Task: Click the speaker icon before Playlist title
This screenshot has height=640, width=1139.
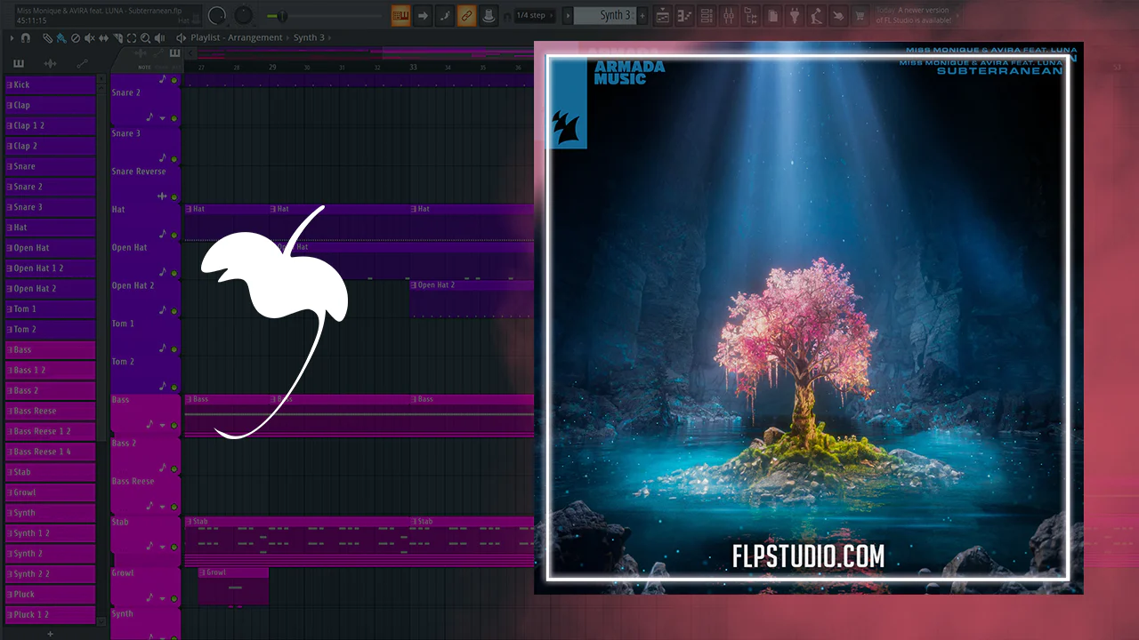Action: pyautogui.click(x=182, y=37)
